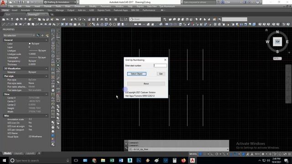Click the Undo arrow in Standard toolbar

tap(57, 19)
